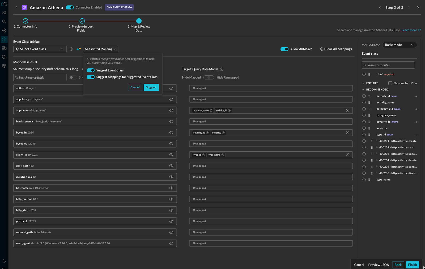Toggle visibility eye for hostname field
This screenshot has height=269, width=425.
pos(171,188)
